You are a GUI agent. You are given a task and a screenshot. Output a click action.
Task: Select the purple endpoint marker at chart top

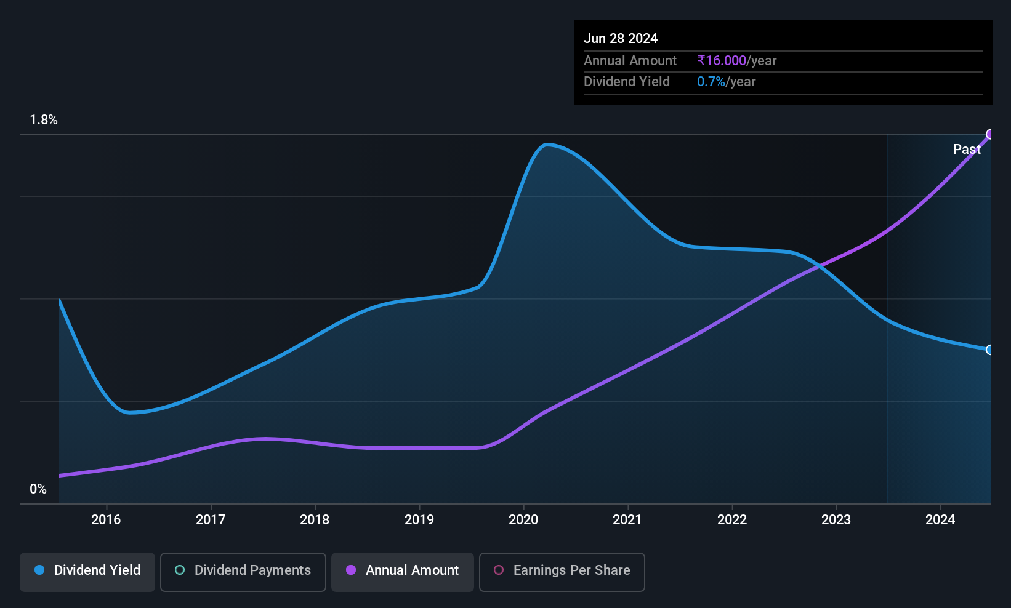[990, 134]
